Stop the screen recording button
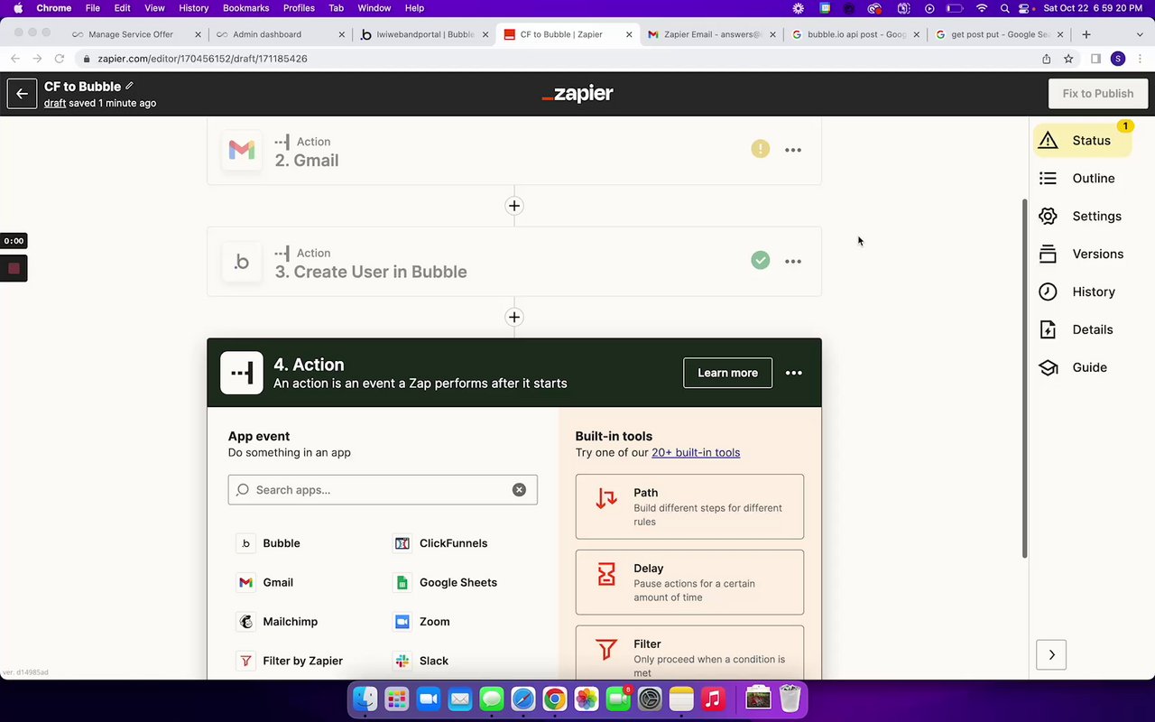This screenshot has width=1155, height=722. pyautogui.click(x=14, y=268)
